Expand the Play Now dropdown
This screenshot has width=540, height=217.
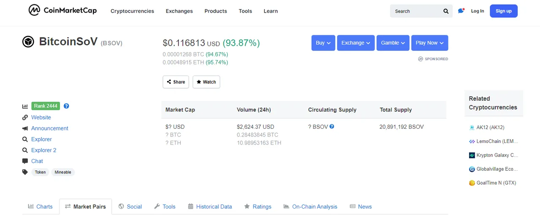(x=429, y=43)
